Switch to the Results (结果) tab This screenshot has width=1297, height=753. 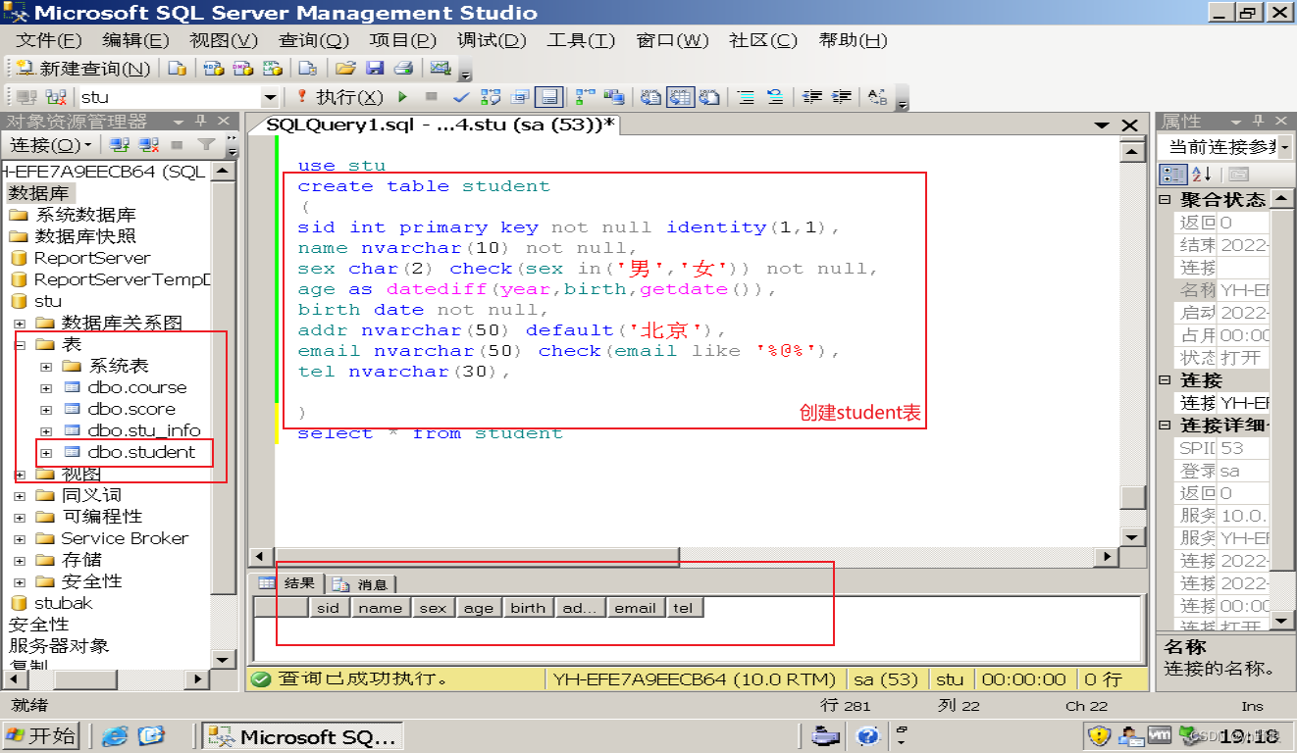[288, 583]
